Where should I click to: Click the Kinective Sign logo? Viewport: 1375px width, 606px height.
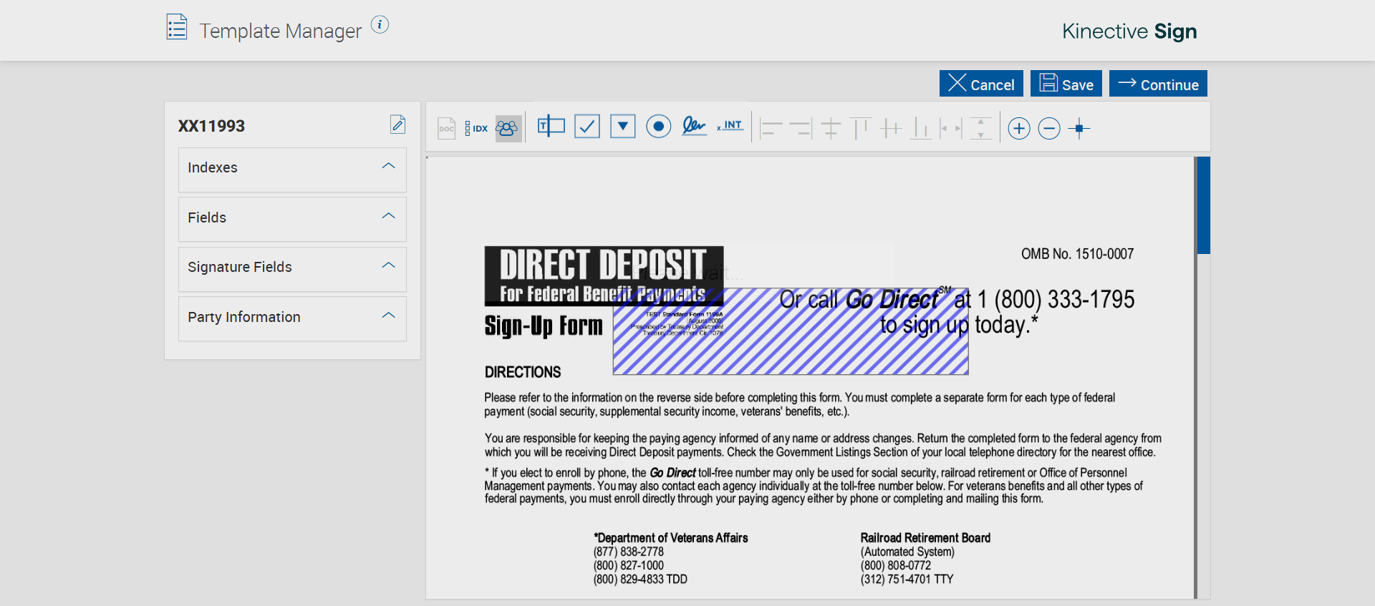coord(1129,31)
